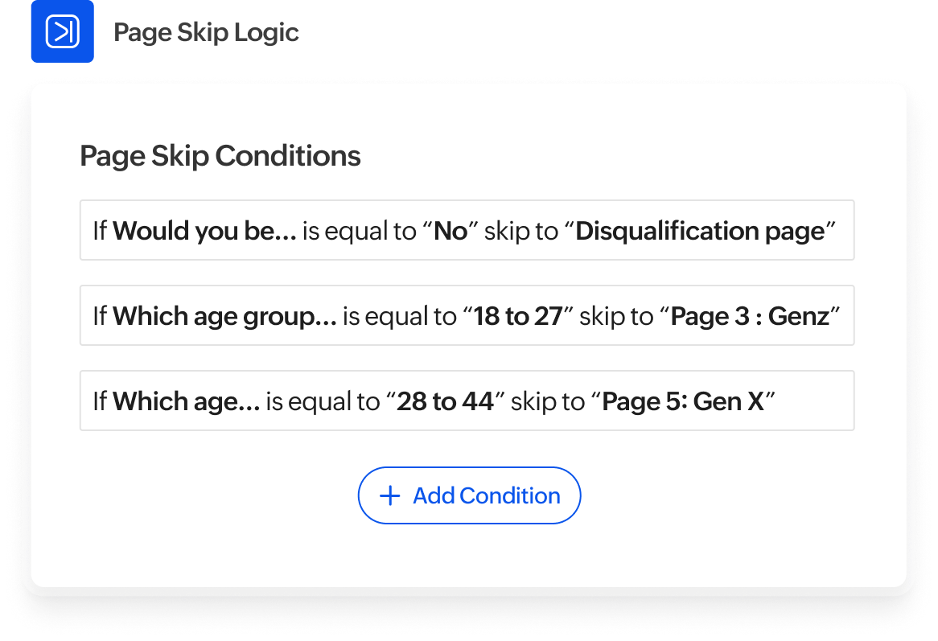Click the plus icon in Add Condition
The width and height of the screenshot is (938, 641).
(389, 495)
